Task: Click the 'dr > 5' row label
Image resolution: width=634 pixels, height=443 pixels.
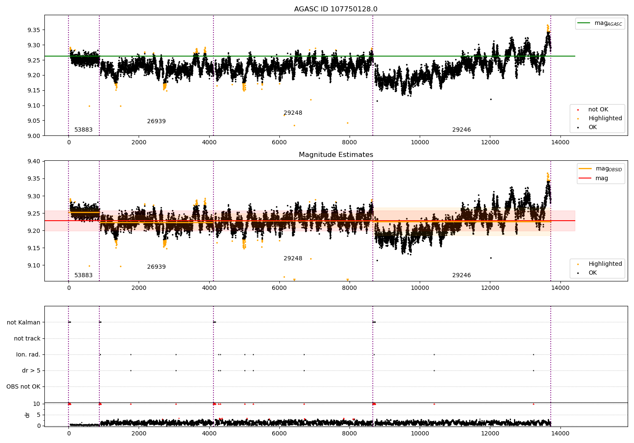Action: pyautogui.click(x=31, y=370)
